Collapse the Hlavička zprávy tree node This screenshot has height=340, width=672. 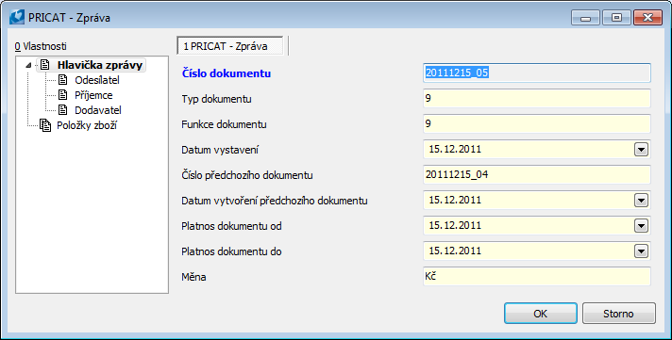pos(28,65)
